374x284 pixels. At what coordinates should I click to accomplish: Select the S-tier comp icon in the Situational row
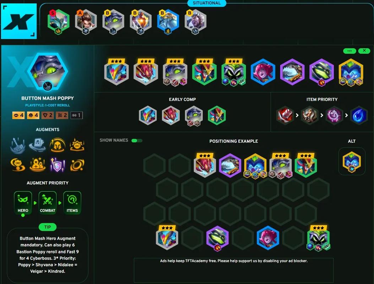pos(59,22)
